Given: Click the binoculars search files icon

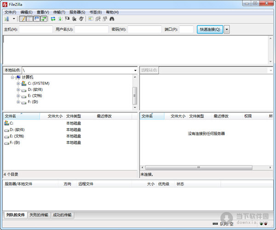Looking at the screenshot, I should coord(112,19).
